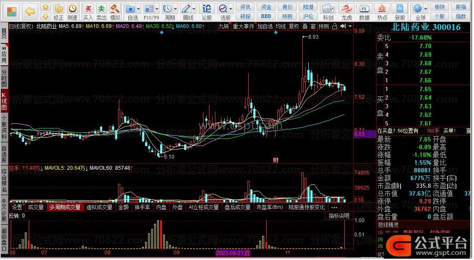The image size is (474, 260).
Task: Click the BBD button
Action: (266, 16)
